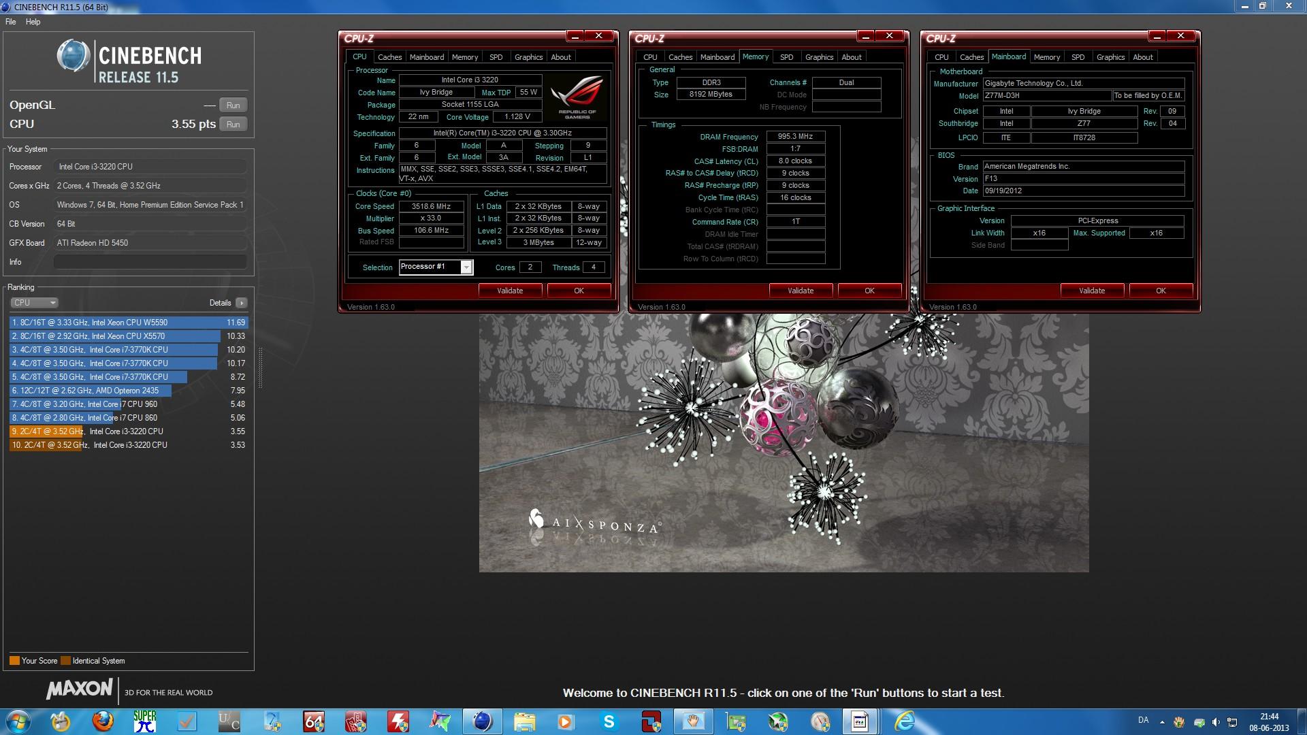Screen dimensions: 1307x735
Task: Open SPD tab in Memory CPU-Z window
Action: pyautogui.click(x=787, y=57)
